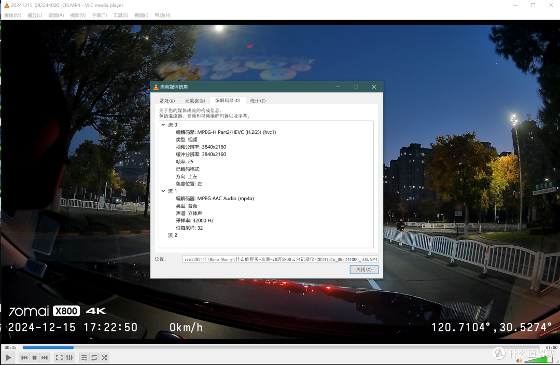Click the elapsed time 00:05 label

(10, 347)
